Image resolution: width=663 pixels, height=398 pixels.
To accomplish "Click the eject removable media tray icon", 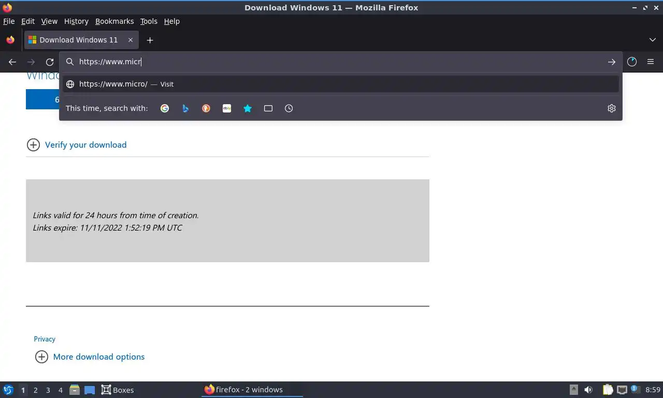I will click(573, 390).
